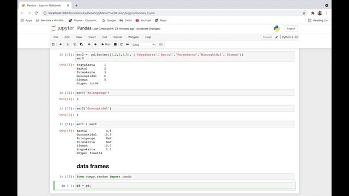Move selected cell up with the arrow

pos(89,45)
